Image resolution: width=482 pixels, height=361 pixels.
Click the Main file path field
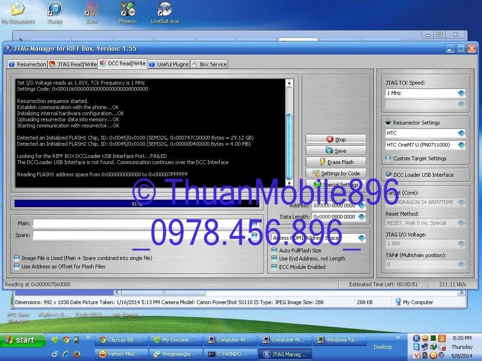click(x=141, y=224)
